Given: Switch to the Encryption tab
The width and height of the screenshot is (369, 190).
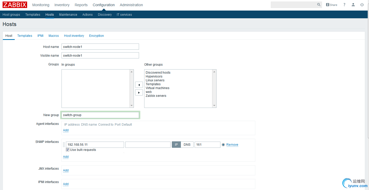Looking at the screenshot, I should point(96,36).
